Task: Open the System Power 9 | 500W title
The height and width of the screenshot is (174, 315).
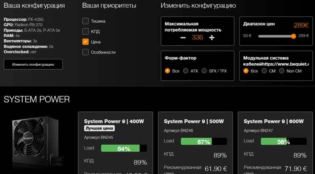Action: 194,121
